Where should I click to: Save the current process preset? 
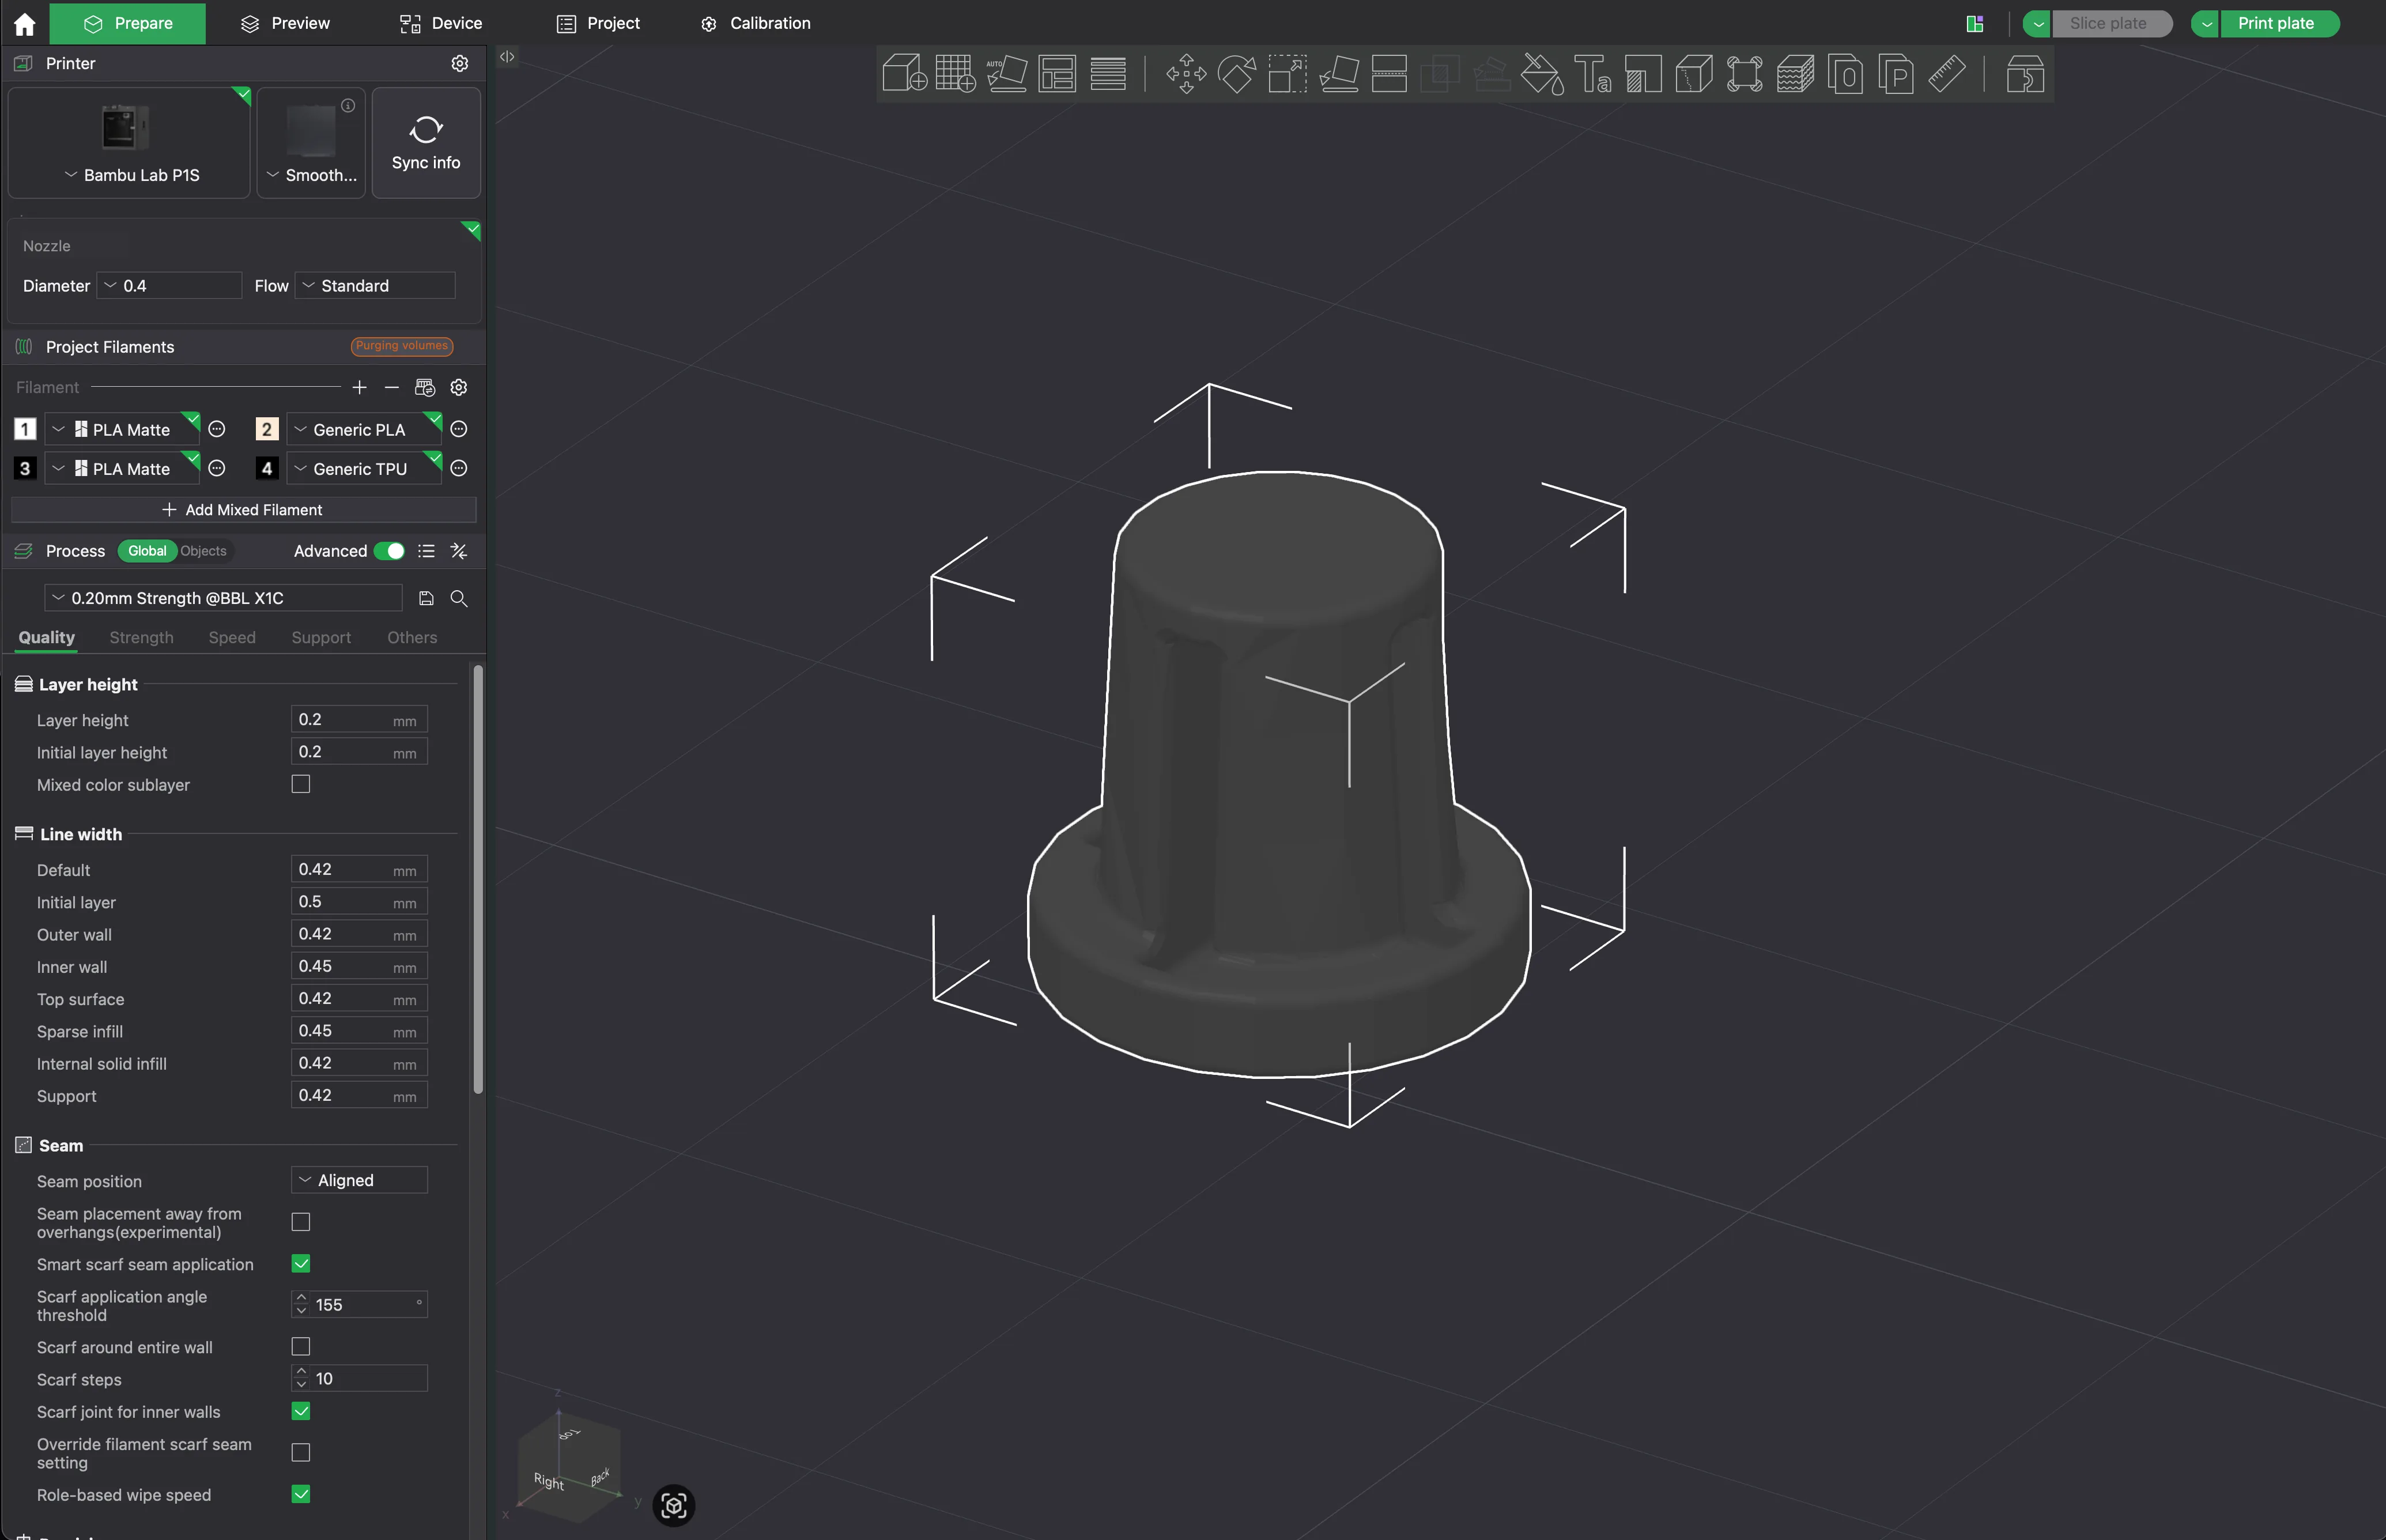click(426, 598)
